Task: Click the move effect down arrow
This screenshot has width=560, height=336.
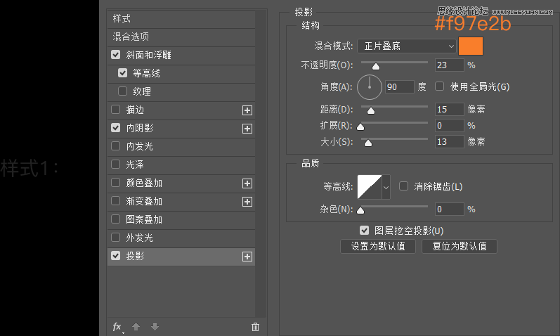Action: pyautogui.click(x=155, y=327)
